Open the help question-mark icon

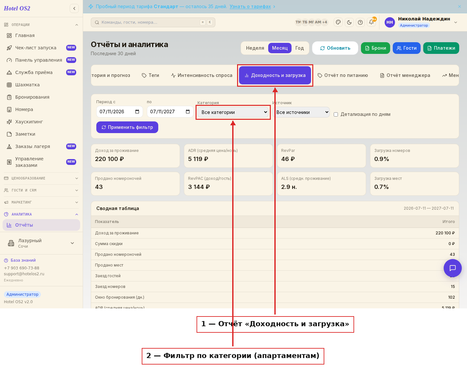click(360, 22)
